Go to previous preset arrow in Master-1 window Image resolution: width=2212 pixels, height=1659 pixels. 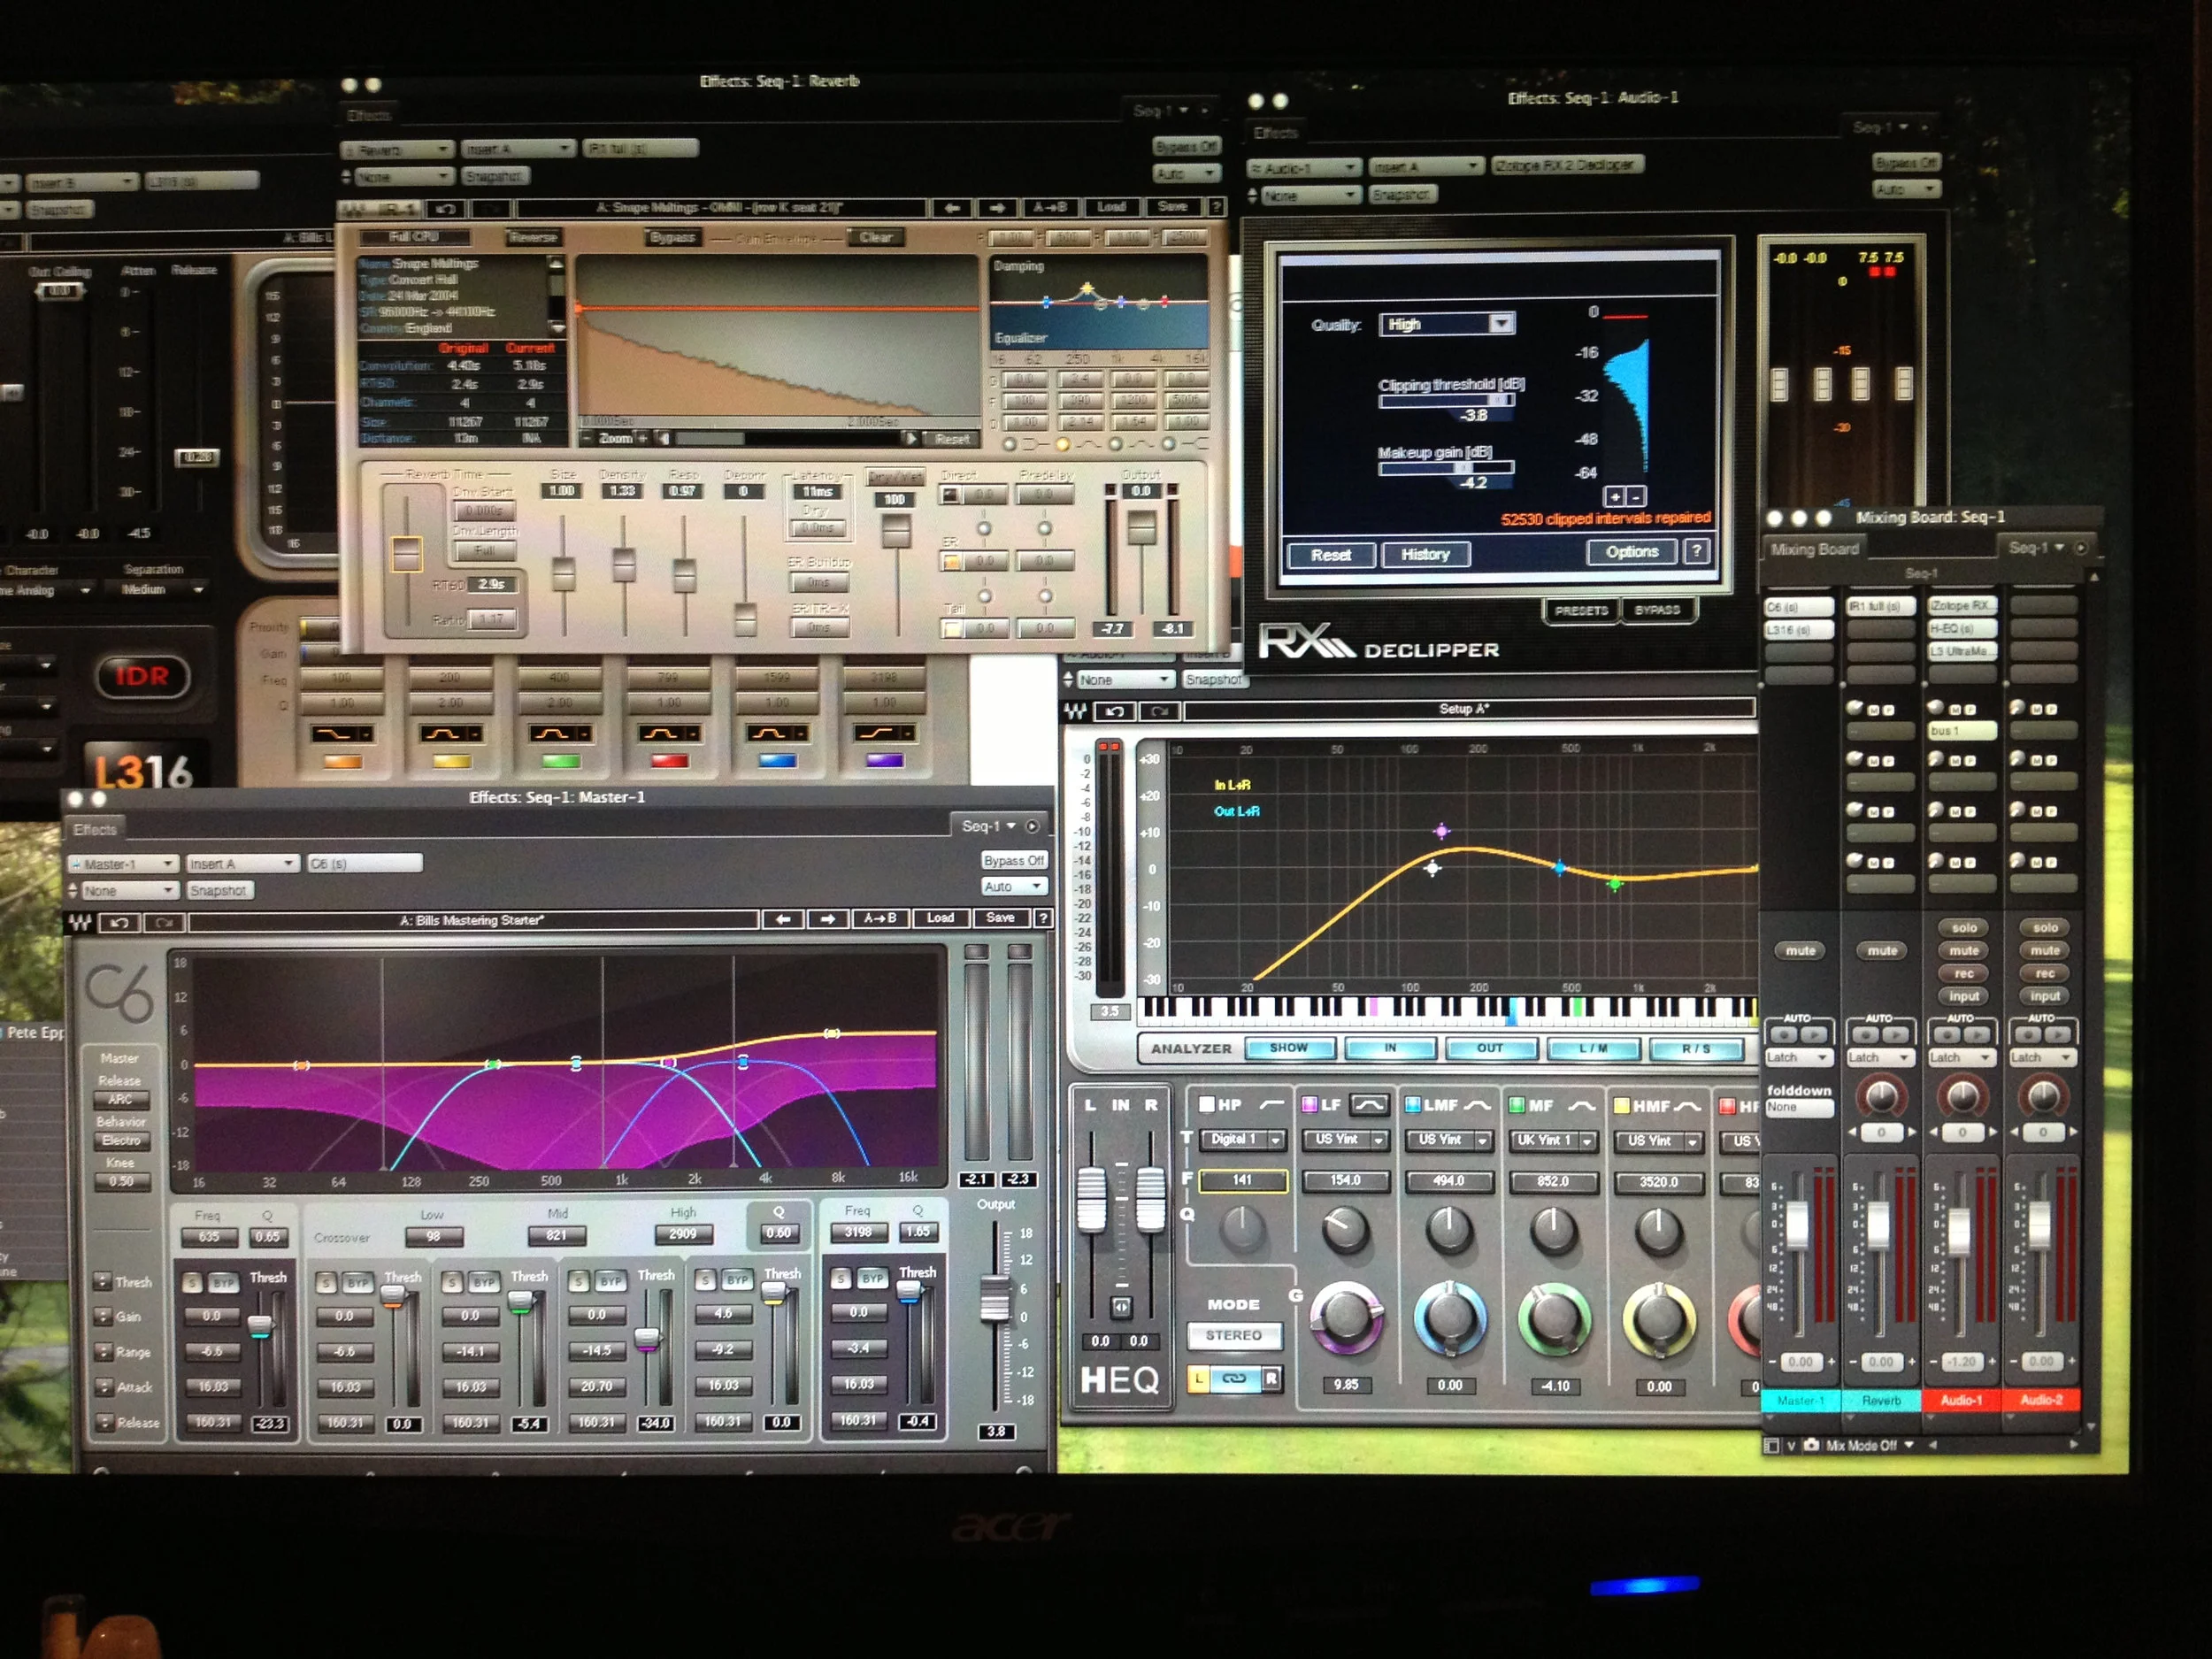tap(783, 918)
